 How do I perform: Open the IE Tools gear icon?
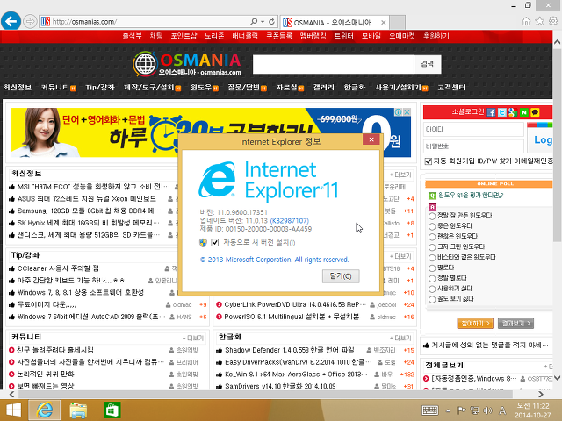tap(553, 21)
